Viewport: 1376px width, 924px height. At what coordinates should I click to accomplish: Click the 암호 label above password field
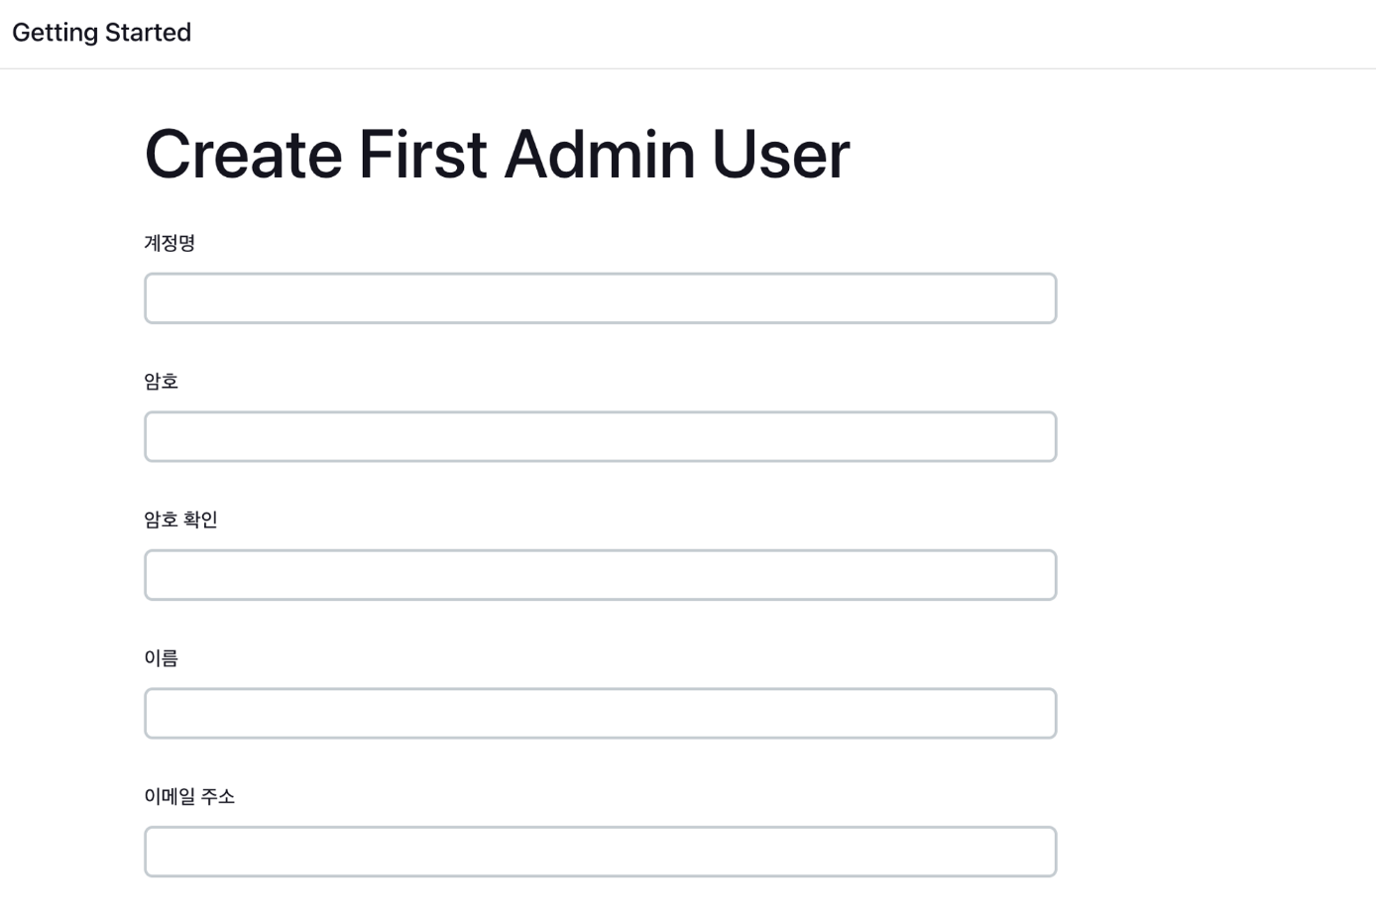click(x=161, y=382)
